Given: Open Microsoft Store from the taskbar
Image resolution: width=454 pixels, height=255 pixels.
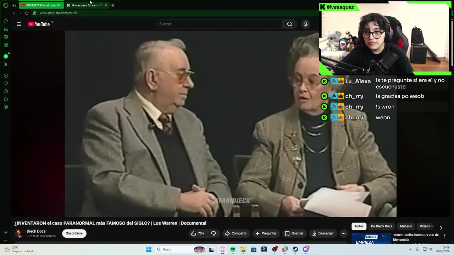Looking at the screenshot, I should [x=254, y=249].
